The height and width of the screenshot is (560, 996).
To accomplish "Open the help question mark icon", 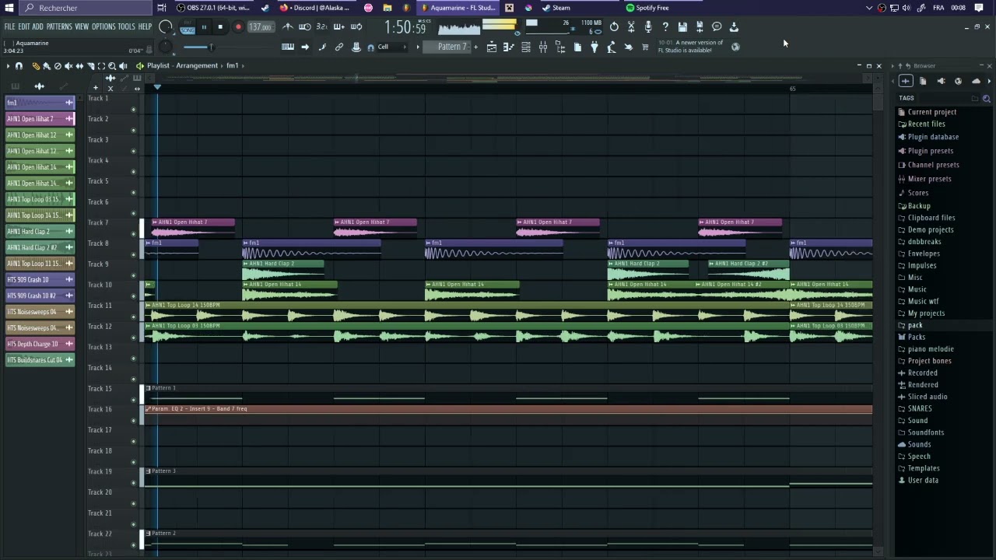I will [665, 27].
